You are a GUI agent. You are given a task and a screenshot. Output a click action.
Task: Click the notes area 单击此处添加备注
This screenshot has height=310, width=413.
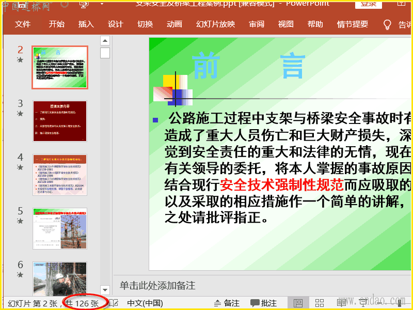coord(157,286)
